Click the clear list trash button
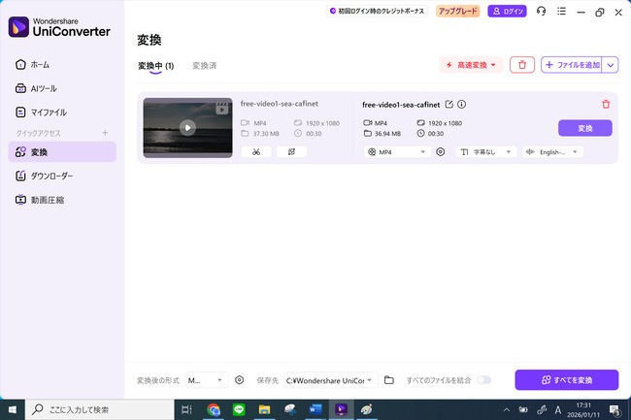 click(522, 65)
